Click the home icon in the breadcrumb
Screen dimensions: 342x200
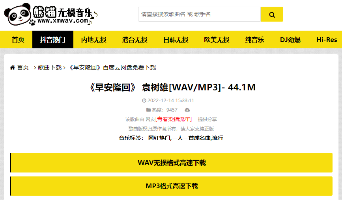point(13,68)
